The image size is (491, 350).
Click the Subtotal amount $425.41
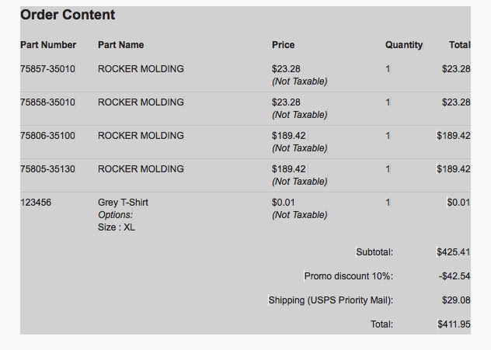454,251
